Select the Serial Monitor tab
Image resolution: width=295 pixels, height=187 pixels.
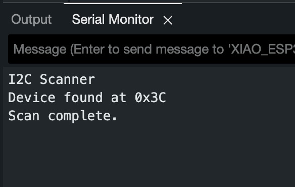tap(113, 19)
